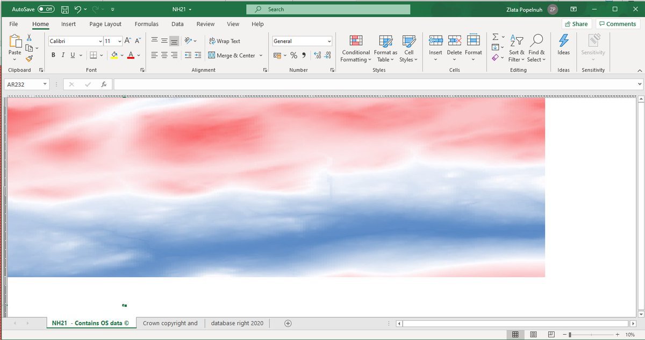Open Conditional Formatting menu
Screen dimensions: 645x340
tap(356, 48)
